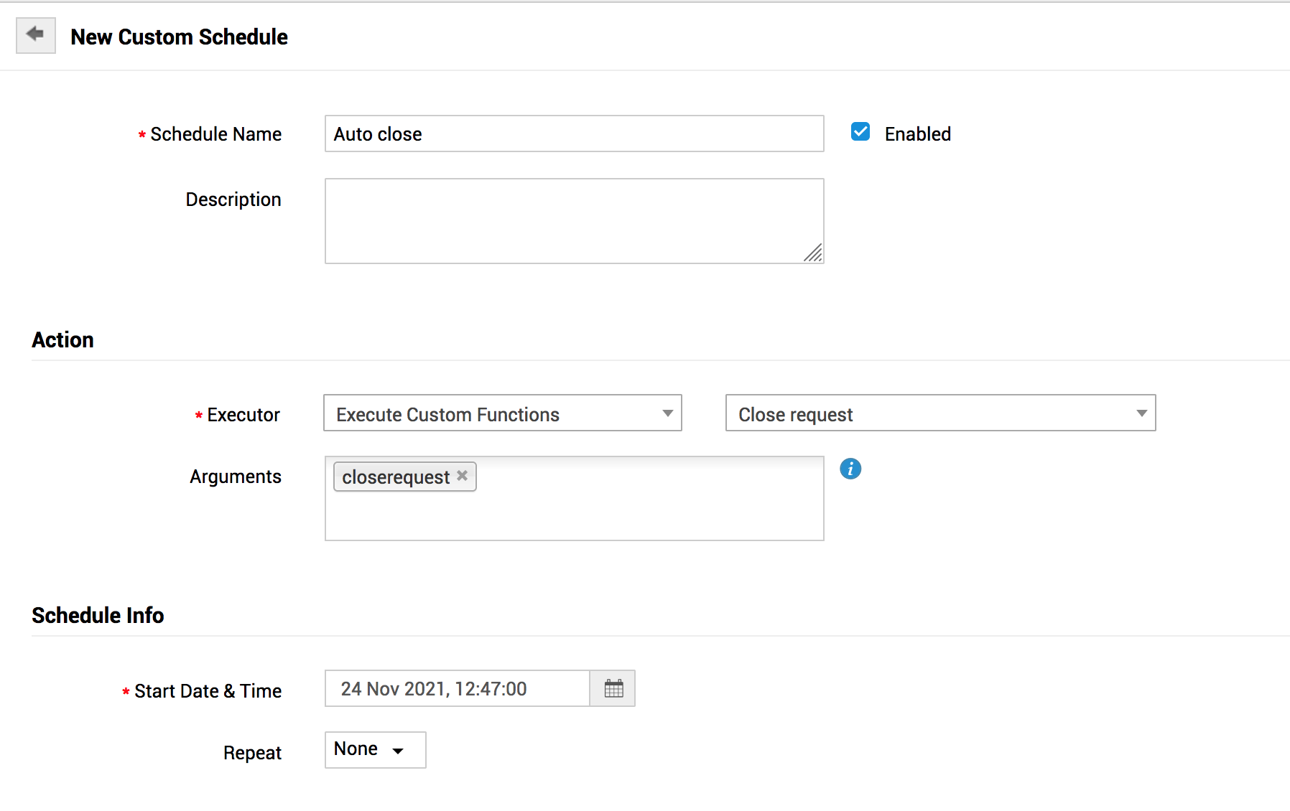Click the Description box resize handle
The height and width of the screenshot is (811, 1290).
tap(814, 253)
